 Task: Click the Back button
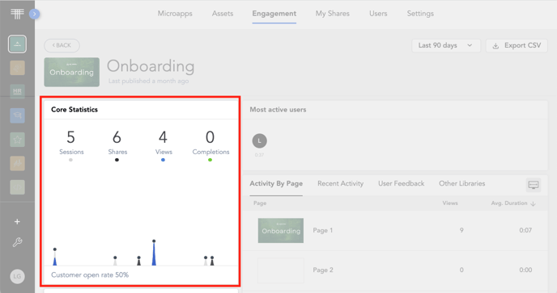point(62,45)
